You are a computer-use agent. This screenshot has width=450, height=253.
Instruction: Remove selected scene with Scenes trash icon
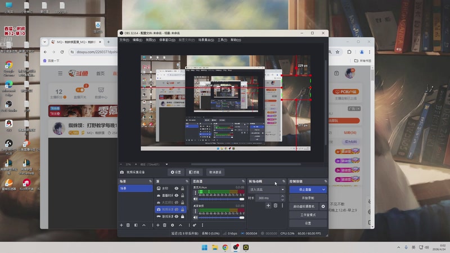pos(128,225)
